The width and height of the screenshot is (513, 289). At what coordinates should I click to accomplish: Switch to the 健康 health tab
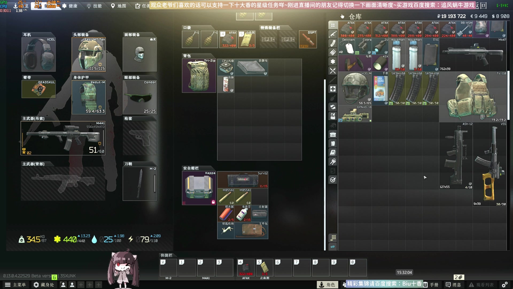(70, 6)
